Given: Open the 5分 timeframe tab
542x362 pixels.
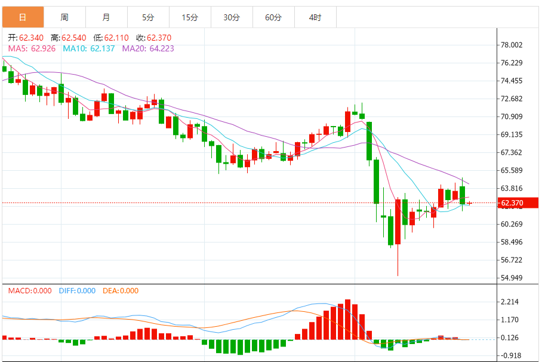Looking at the screenshot, I should [x=148, y=17].
